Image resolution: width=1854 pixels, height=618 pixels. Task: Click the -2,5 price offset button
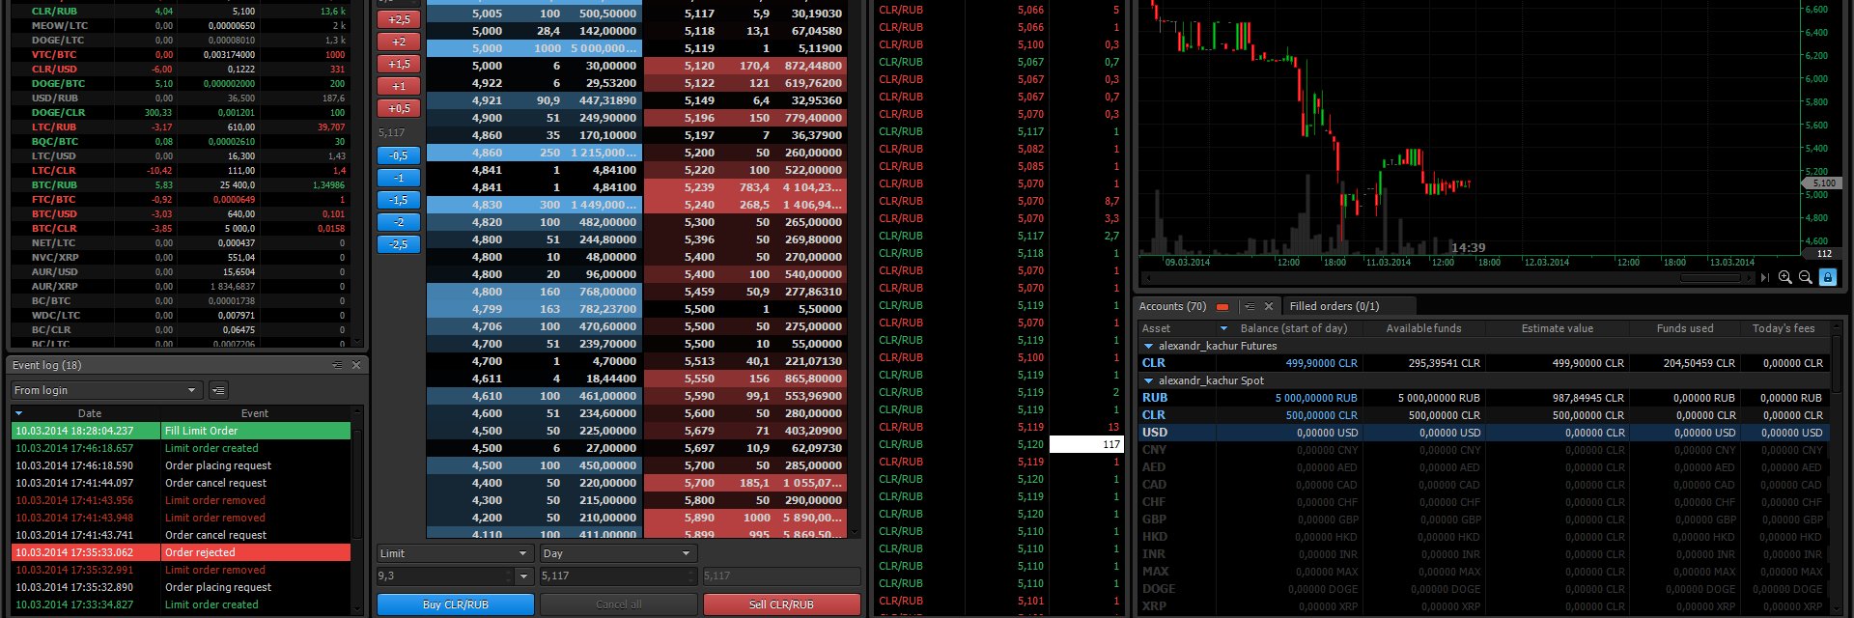pyautogui.click(x=399, y=244)
